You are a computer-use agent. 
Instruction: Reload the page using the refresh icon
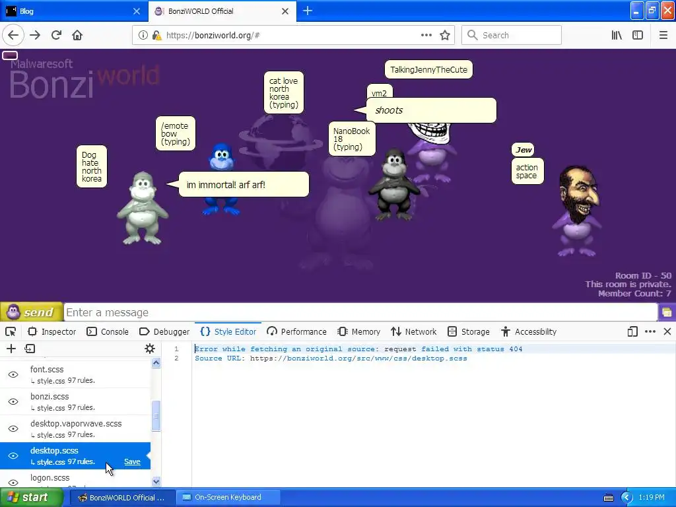(57, 35)
